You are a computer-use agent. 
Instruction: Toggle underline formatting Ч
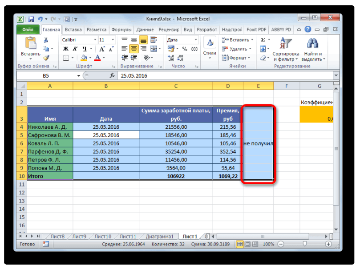tap(85, 49)
